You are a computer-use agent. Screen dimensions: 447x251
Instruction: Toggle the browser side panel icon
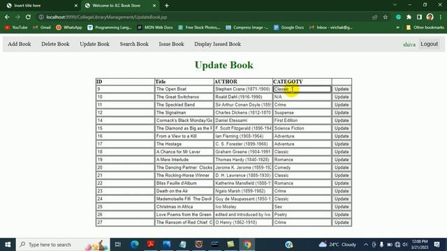(419, 17)
